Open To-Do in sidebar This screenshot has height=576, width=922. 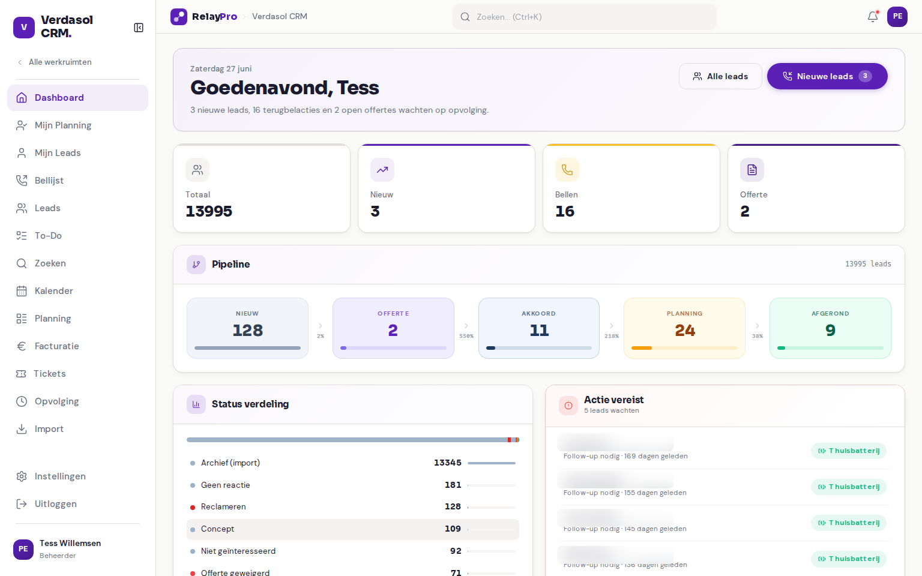tap(77, 236)
